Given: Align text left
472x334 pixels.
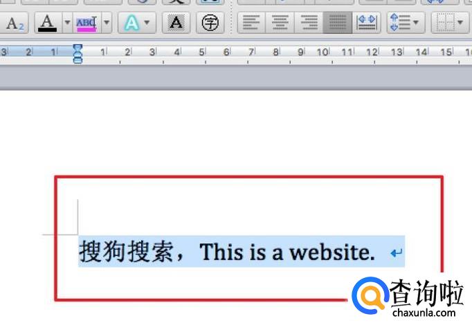Looking at the screenshot, I should pyautogui.click(x=251, y=24).
